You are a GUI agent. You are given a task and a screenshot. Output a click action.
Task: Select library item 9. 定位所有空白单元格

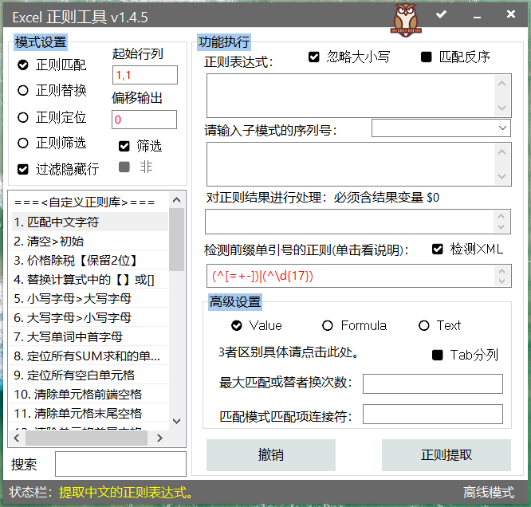click(89, 375)
